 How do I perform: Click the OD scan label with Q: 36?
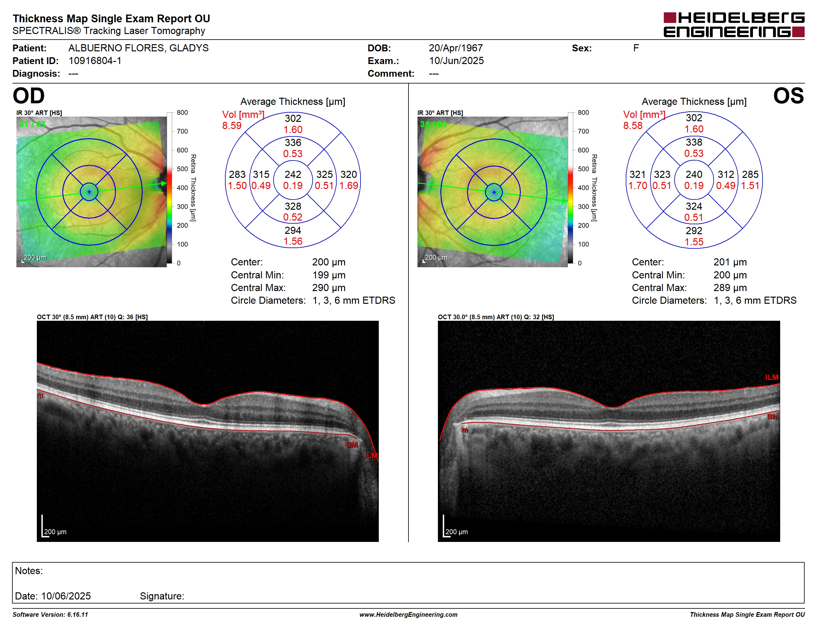point(92,317)
